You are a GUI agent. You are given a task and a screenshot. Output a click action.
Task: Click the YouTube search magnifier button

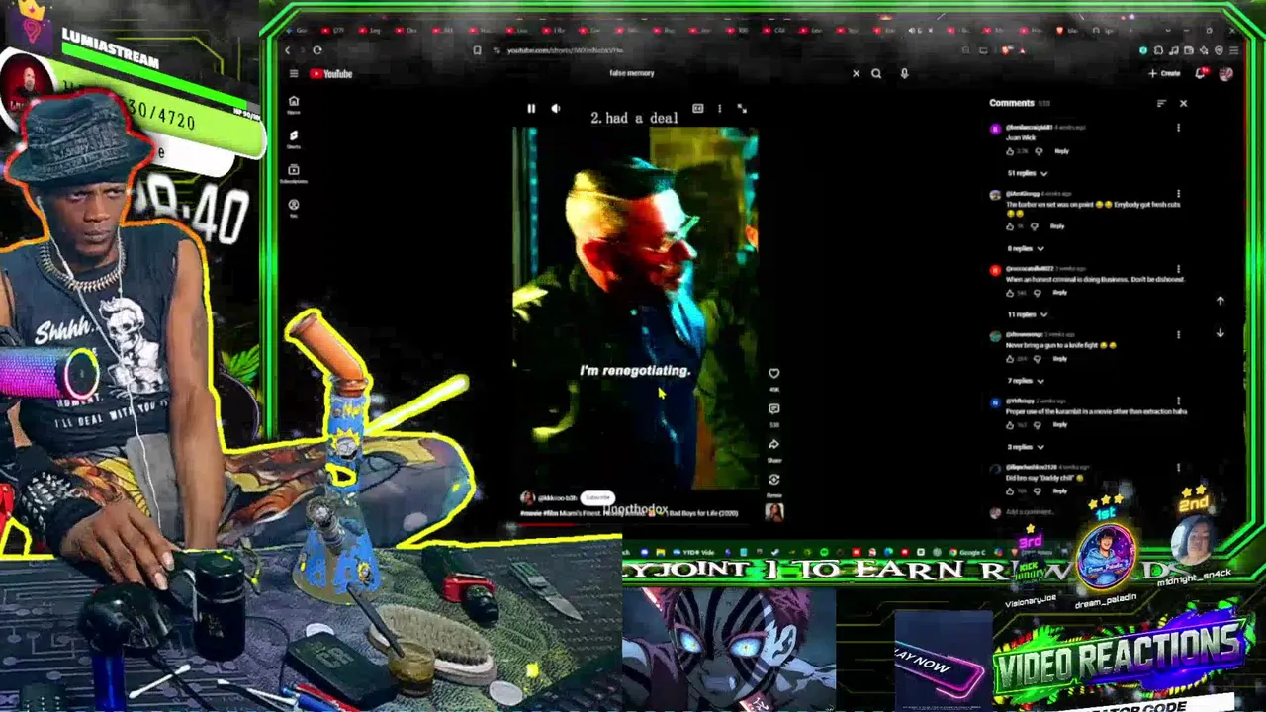876,73
